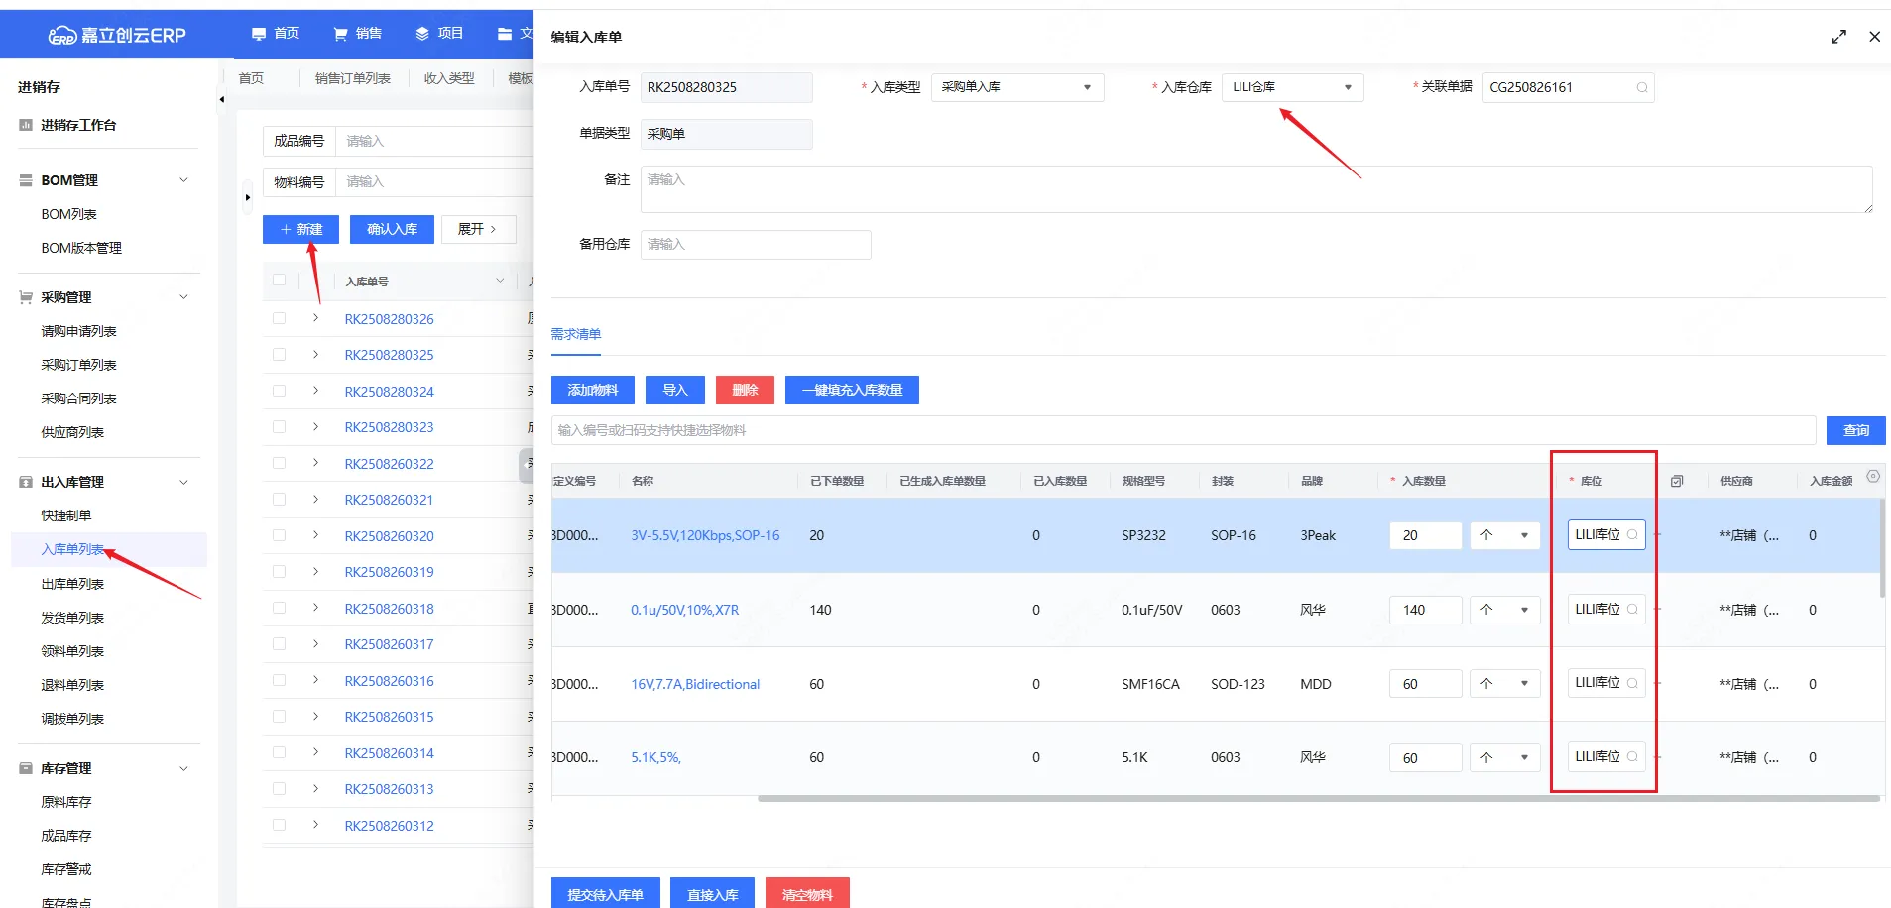Click search icon in first row 库位 field
This screenshot has width=1891, height=908.
click(x=1632, y=535)
